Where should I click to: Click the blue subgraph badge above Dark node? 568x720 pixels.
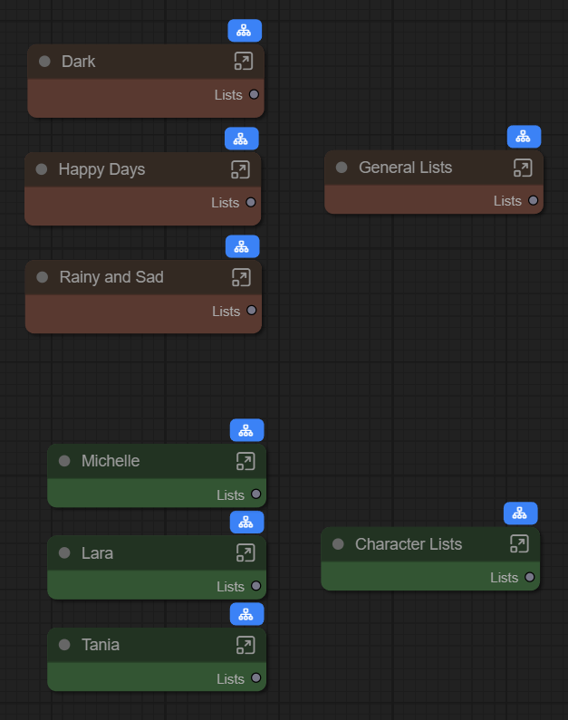pos(245,31)
